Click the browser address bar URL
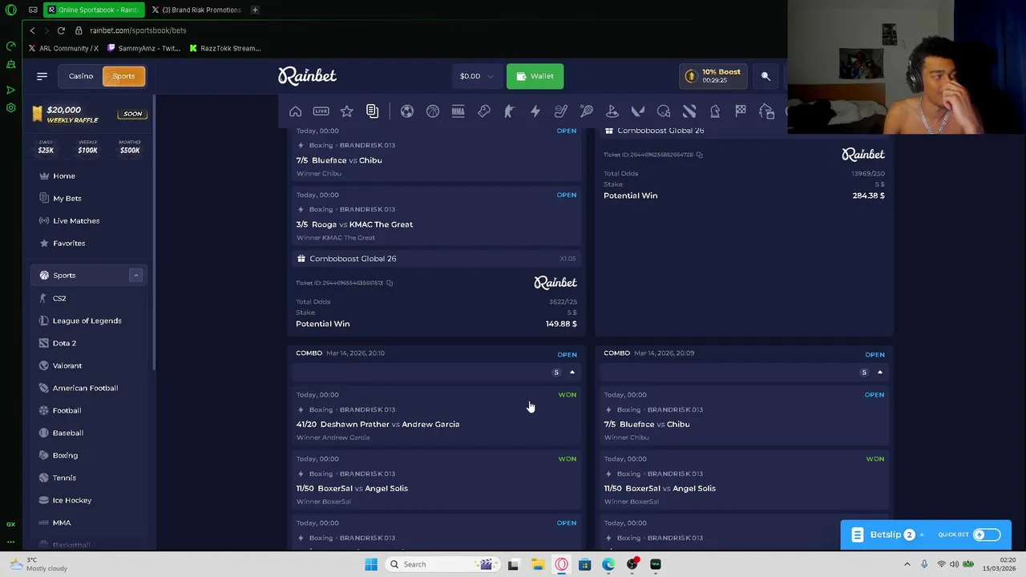 [138, 30]
